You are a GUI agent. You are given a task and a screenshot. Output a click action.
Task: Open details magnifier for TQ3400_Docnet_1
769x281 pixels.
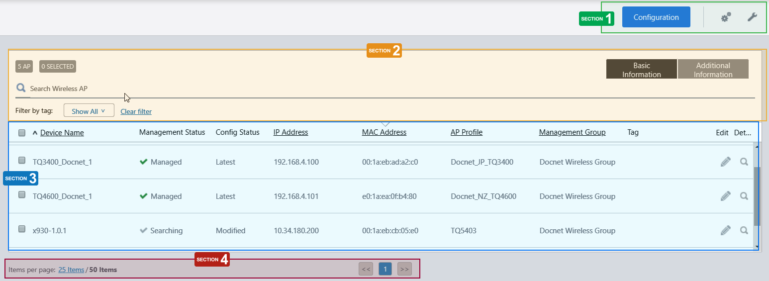[744, 162]
